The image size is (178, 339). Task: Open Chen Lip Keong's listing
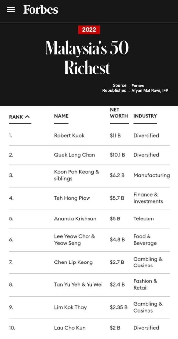73,262
